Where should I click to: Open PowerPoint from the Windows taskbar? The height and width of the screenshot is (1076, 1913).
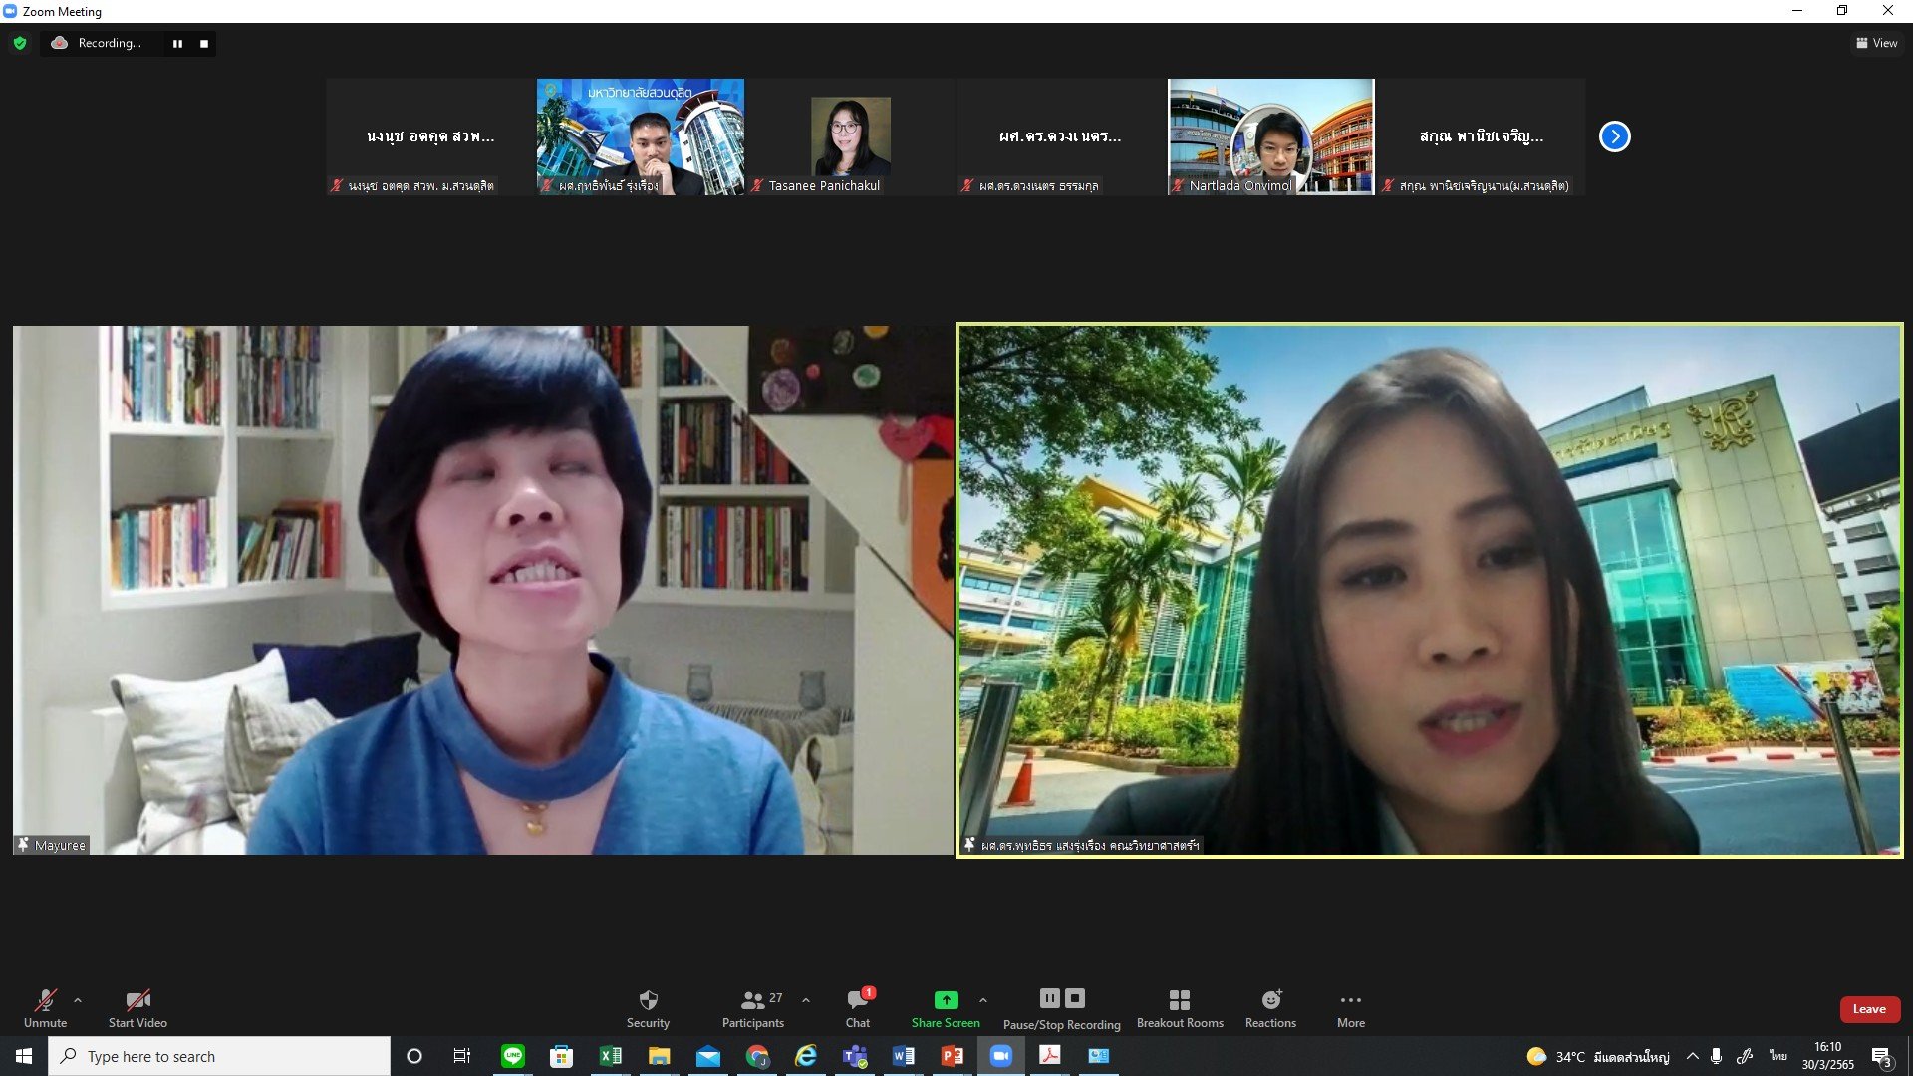click(952, 1056)
